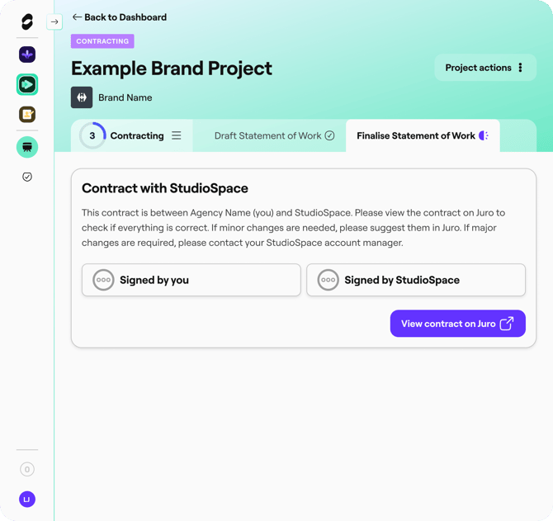Viewport: 553px width, 521px height.
Task: Click the CONTRACTING status badge
Action: pyautogui.click(x=102, y=41)
